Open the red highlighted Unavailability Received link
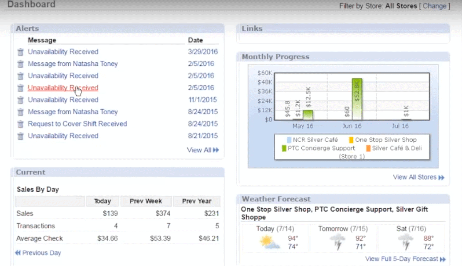 (x=63, y=88)
